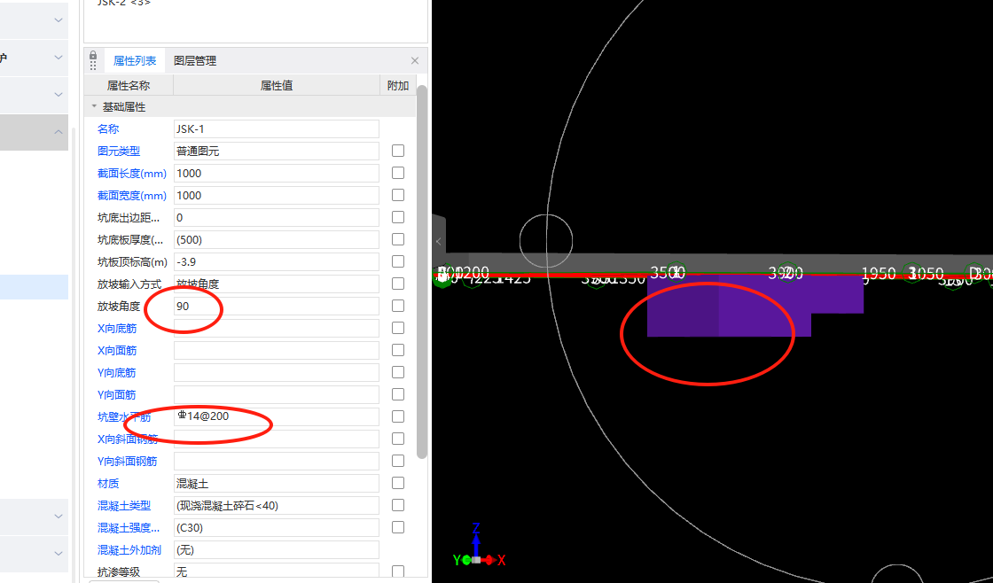993x583 pixels.
Task: Collapse the expanded sidebar section with the up chevron
Action: click(59, 132)
